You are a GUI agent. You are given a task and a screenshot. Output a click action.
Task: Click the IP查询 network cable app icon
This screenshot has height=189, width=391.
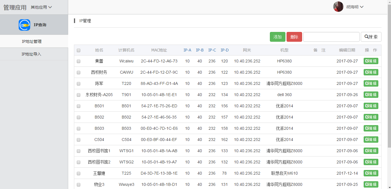pyautogui.click(x=24, y=25)
